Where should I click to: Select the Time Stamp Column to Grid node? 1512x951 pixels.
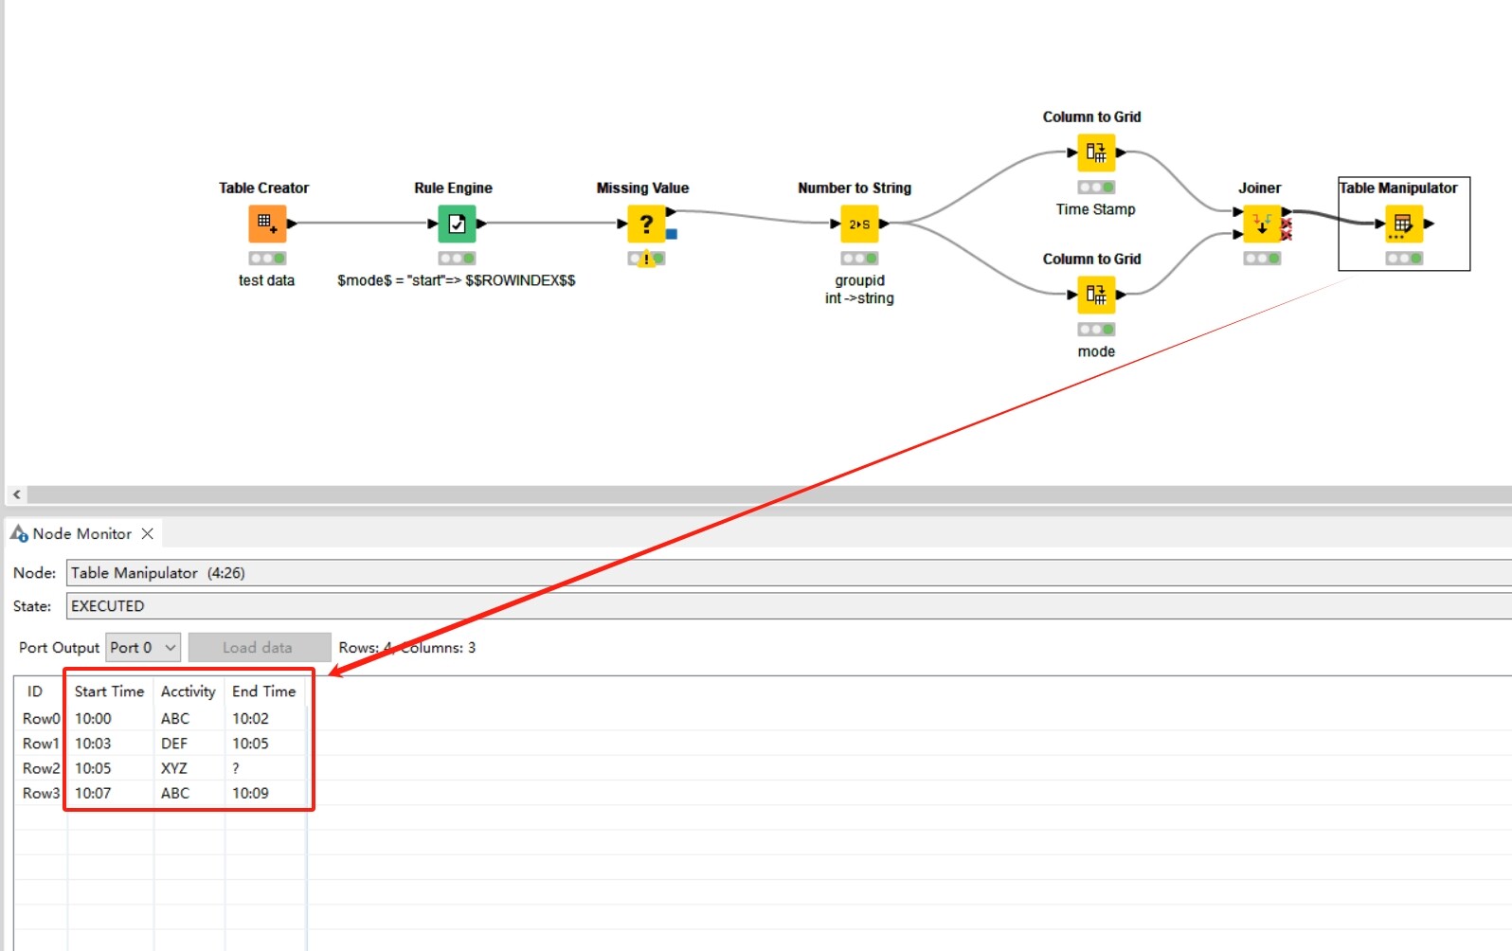(1096, 153)
